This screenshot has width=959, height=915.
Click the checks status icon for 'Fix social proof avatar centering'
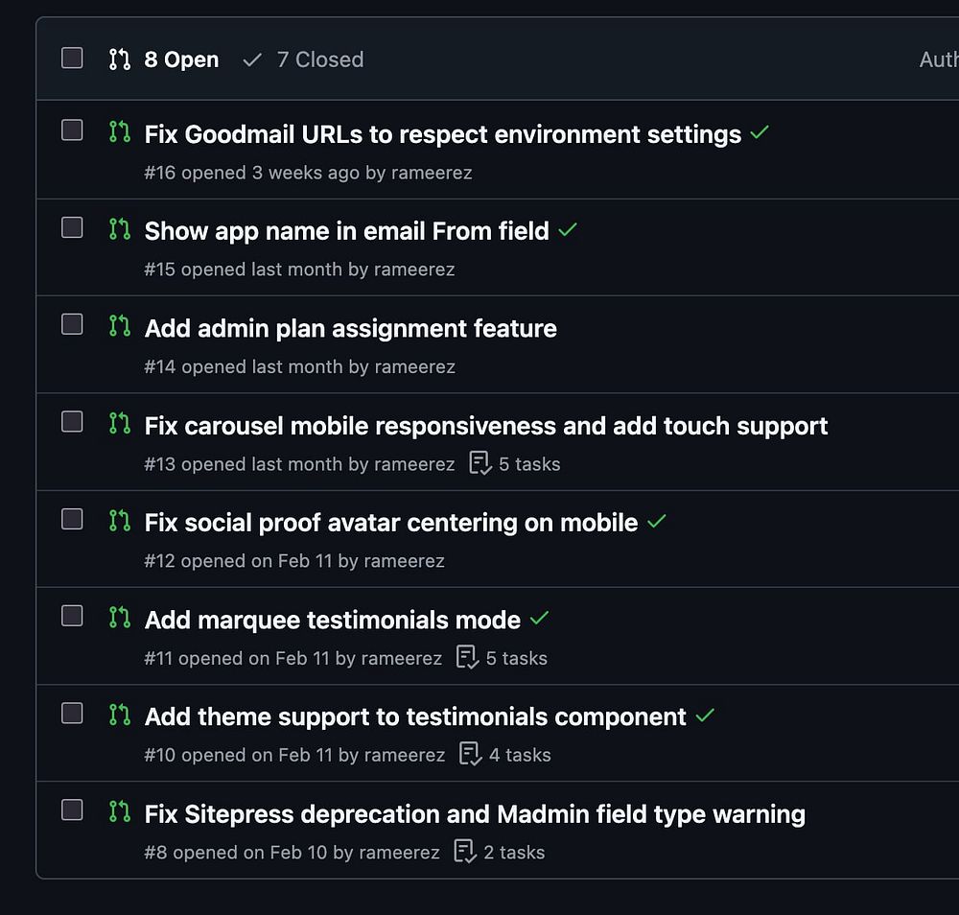[x=656, y=522]
